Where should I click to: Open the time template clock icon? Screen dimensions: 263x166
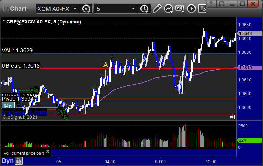(144, 9)
